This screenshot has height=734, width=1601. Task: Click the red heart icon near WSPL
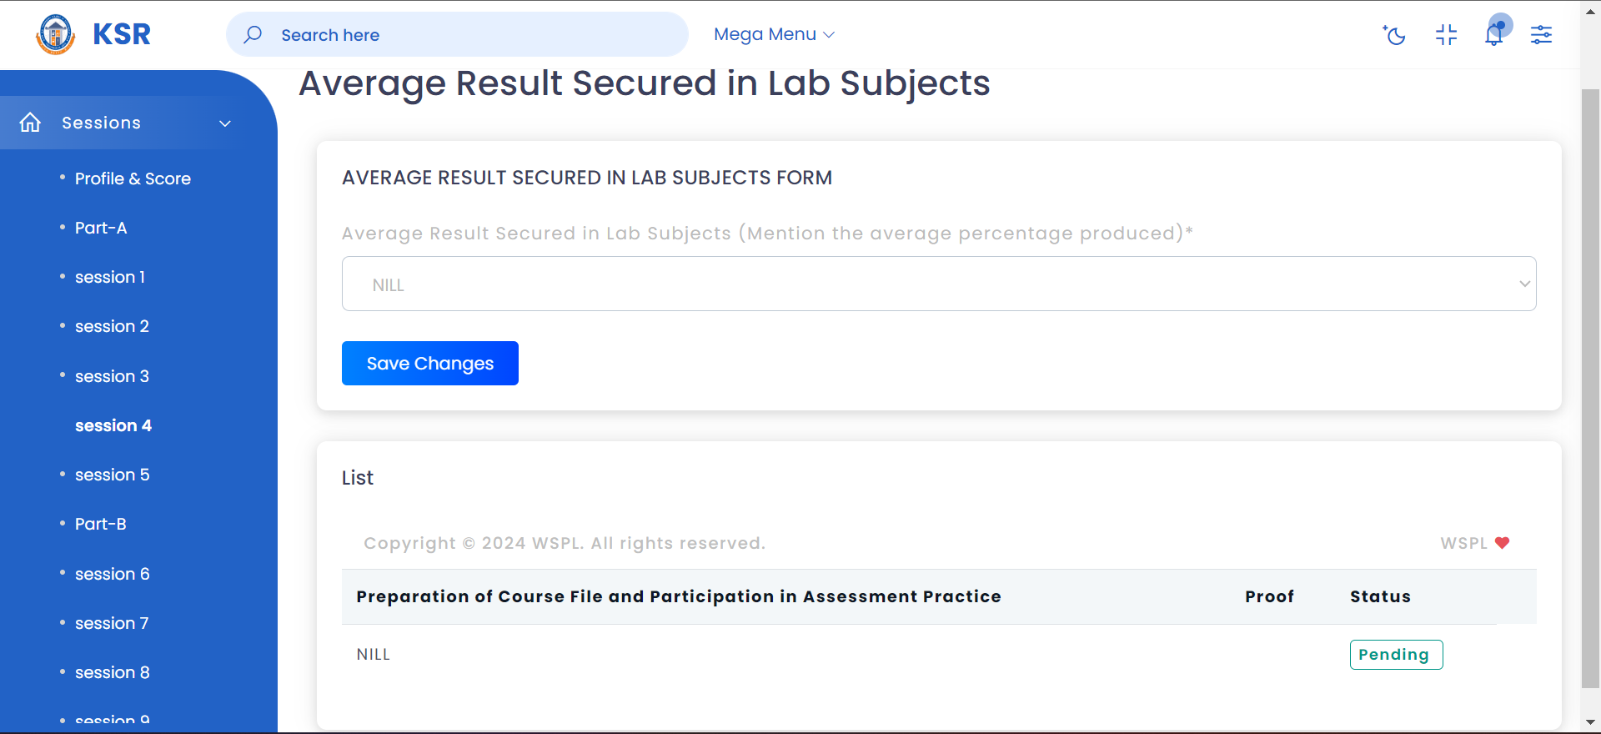(x=1502, y=543)
